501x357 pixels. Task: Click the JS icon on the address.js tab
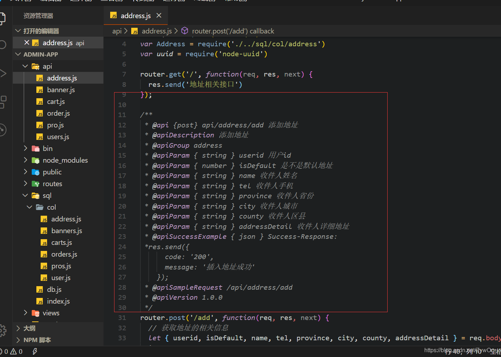pos(114,16)
